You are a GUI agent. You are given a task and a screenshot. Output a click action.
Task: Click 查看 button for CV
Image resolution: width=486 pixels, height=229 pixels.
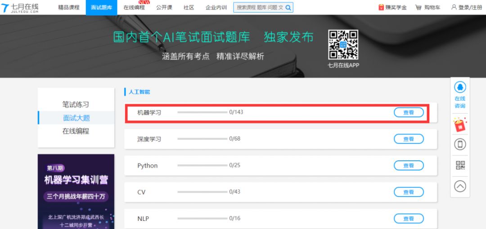click(x=409, y=192)
